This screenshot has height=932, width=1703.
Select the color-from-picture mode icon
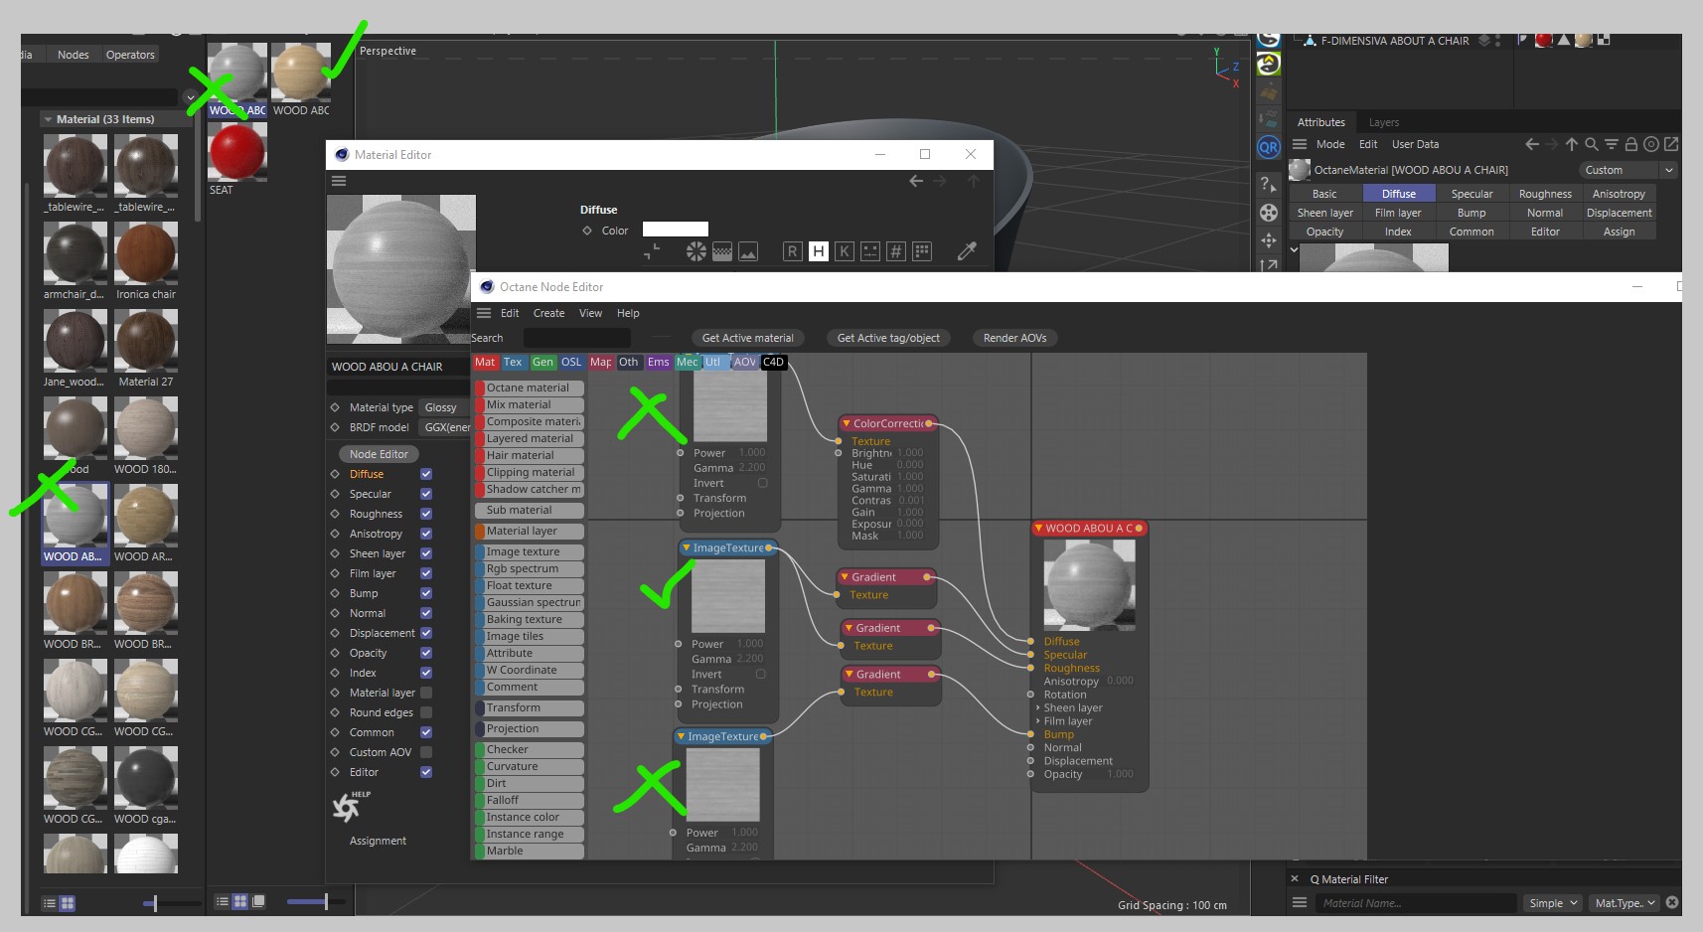tap(748, 251)
